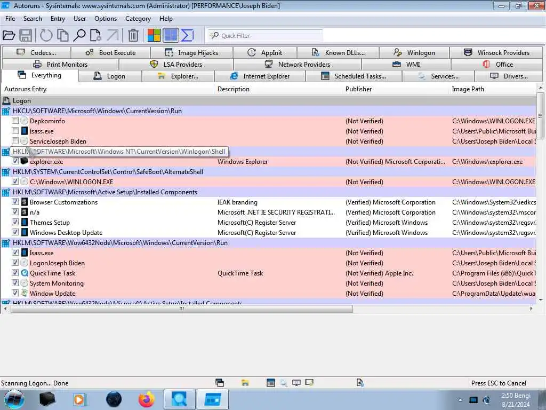Switch to the Network Providers tab
This screenshot has height=410, width=546.
click(298, 64)
